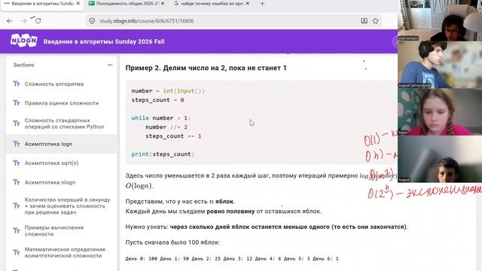This screenshot has height=271, width=482.
Task: Collapse the Sections panel with minus
Action: [110, 65]
